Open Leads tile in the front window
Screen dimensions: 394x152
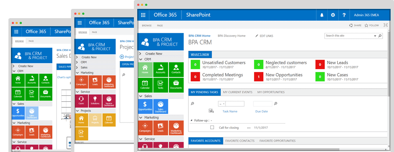click(x=160, y=128)
